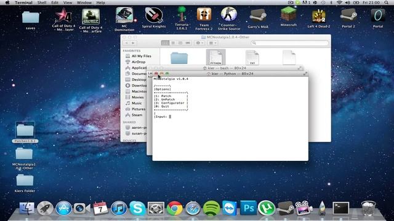The width and height of the screenshot is (394, 221).
Task: Open iCal calendar in the Dock
Action: pos(100,208)
